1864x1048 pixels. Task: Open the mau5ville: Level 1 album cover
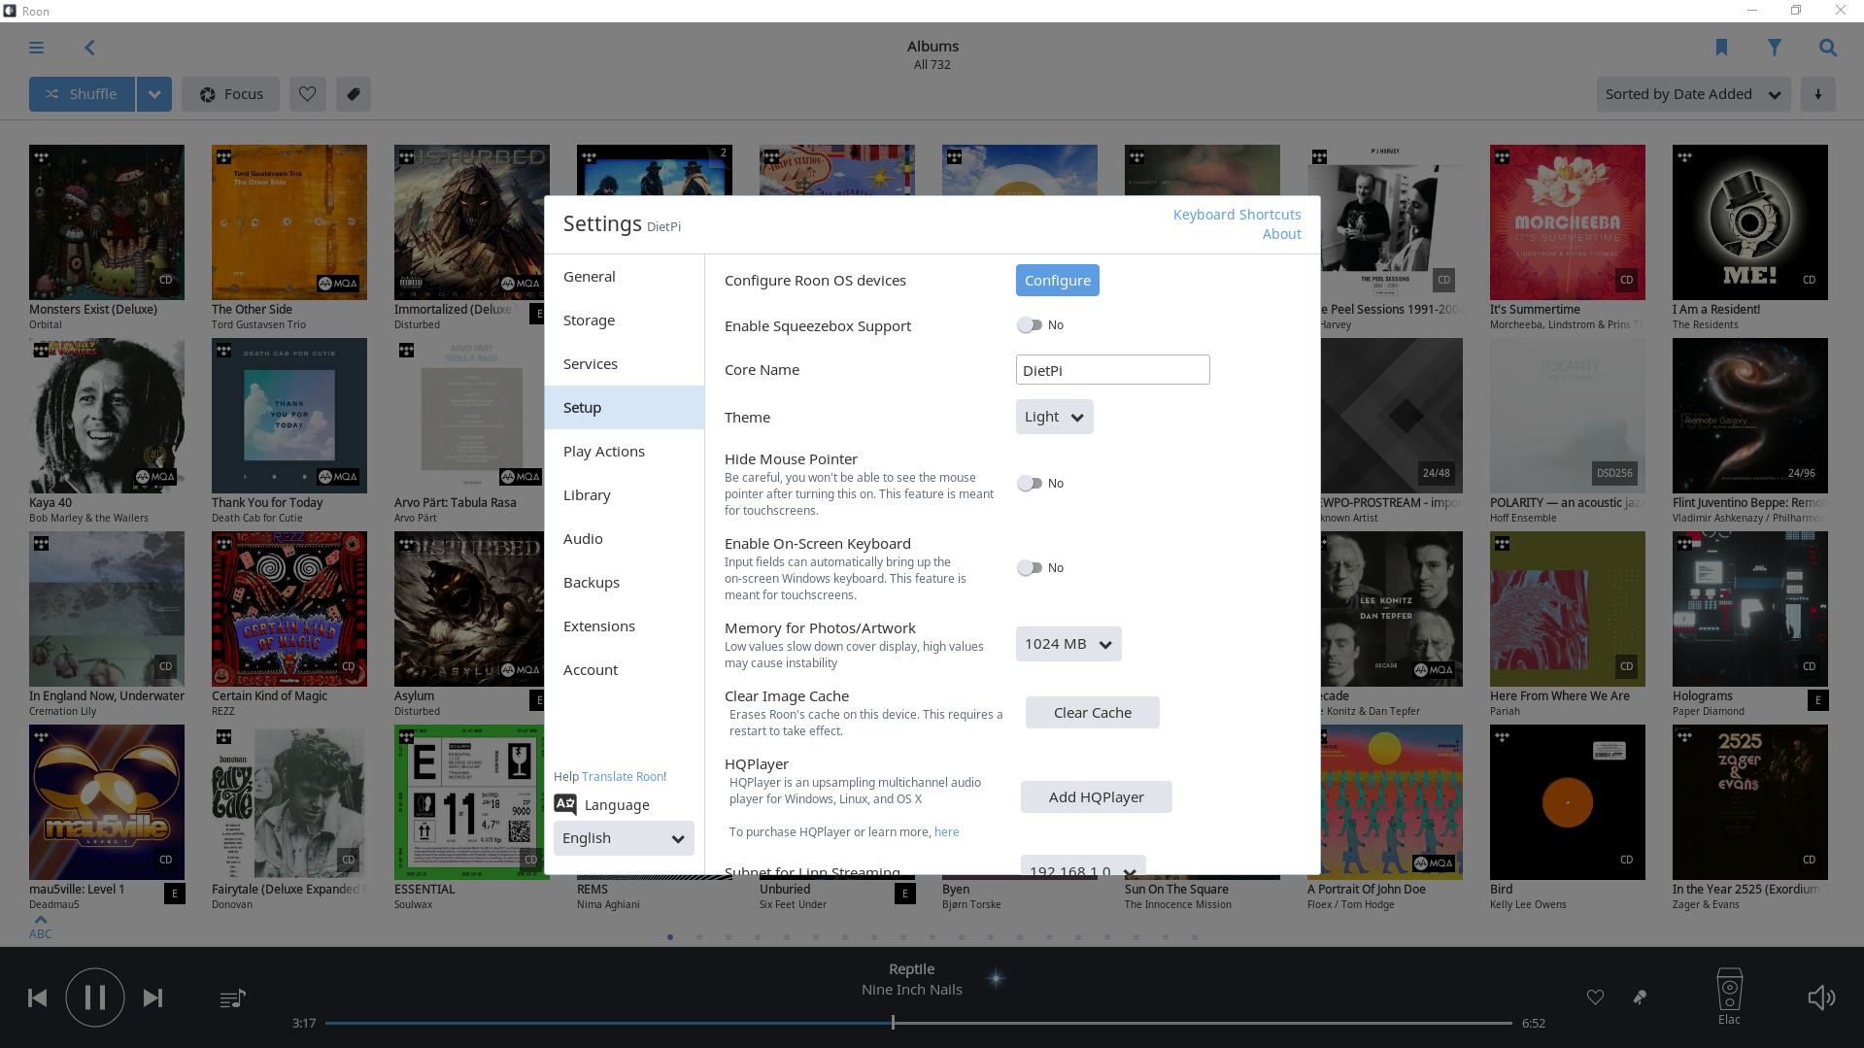tap(107, 802)
